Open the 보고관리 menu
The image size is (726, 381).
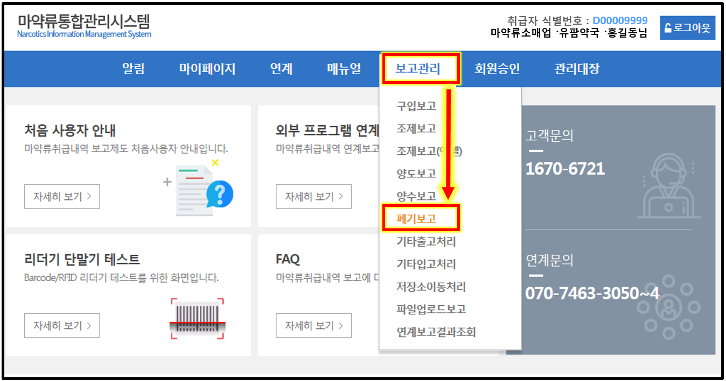coord(418,69)
